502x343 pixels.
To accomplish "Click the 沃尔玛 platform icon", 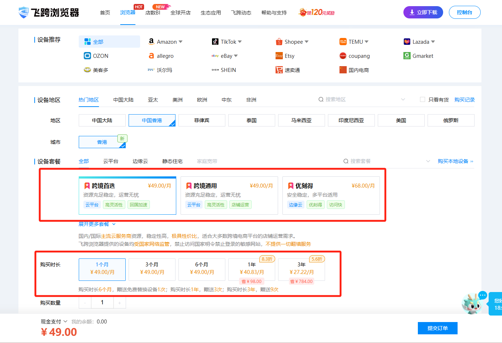I will coord(151,70).
